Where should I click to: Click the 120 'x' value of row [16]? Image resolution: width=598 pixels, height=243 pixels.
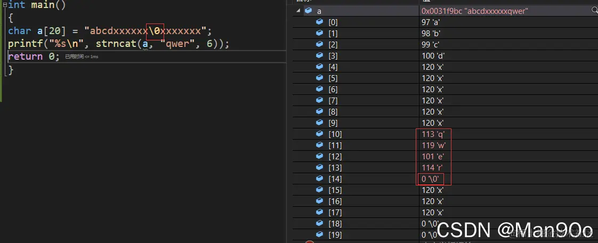click(433, 201)
